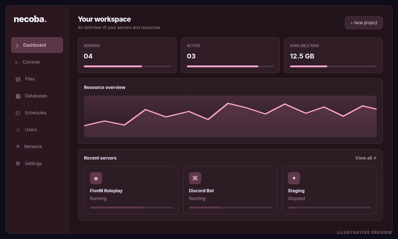Click the Users club icon
This screenshot has width=398, height=239.
[18, 130]
